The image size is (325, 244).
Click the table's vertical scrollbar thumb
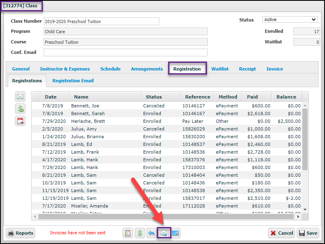(x=305, y=139)
